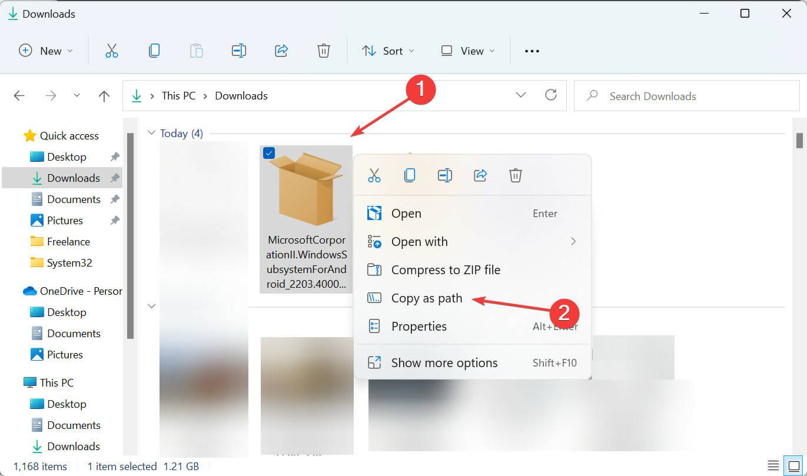Open the View dropdown
This screenshot has width=807, height=476.
[467, 51]
